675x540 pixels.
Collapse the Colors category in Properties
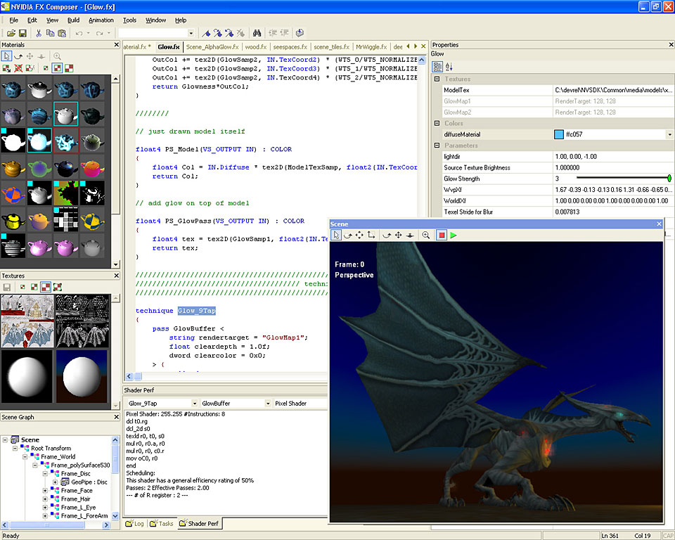(437, 123)
